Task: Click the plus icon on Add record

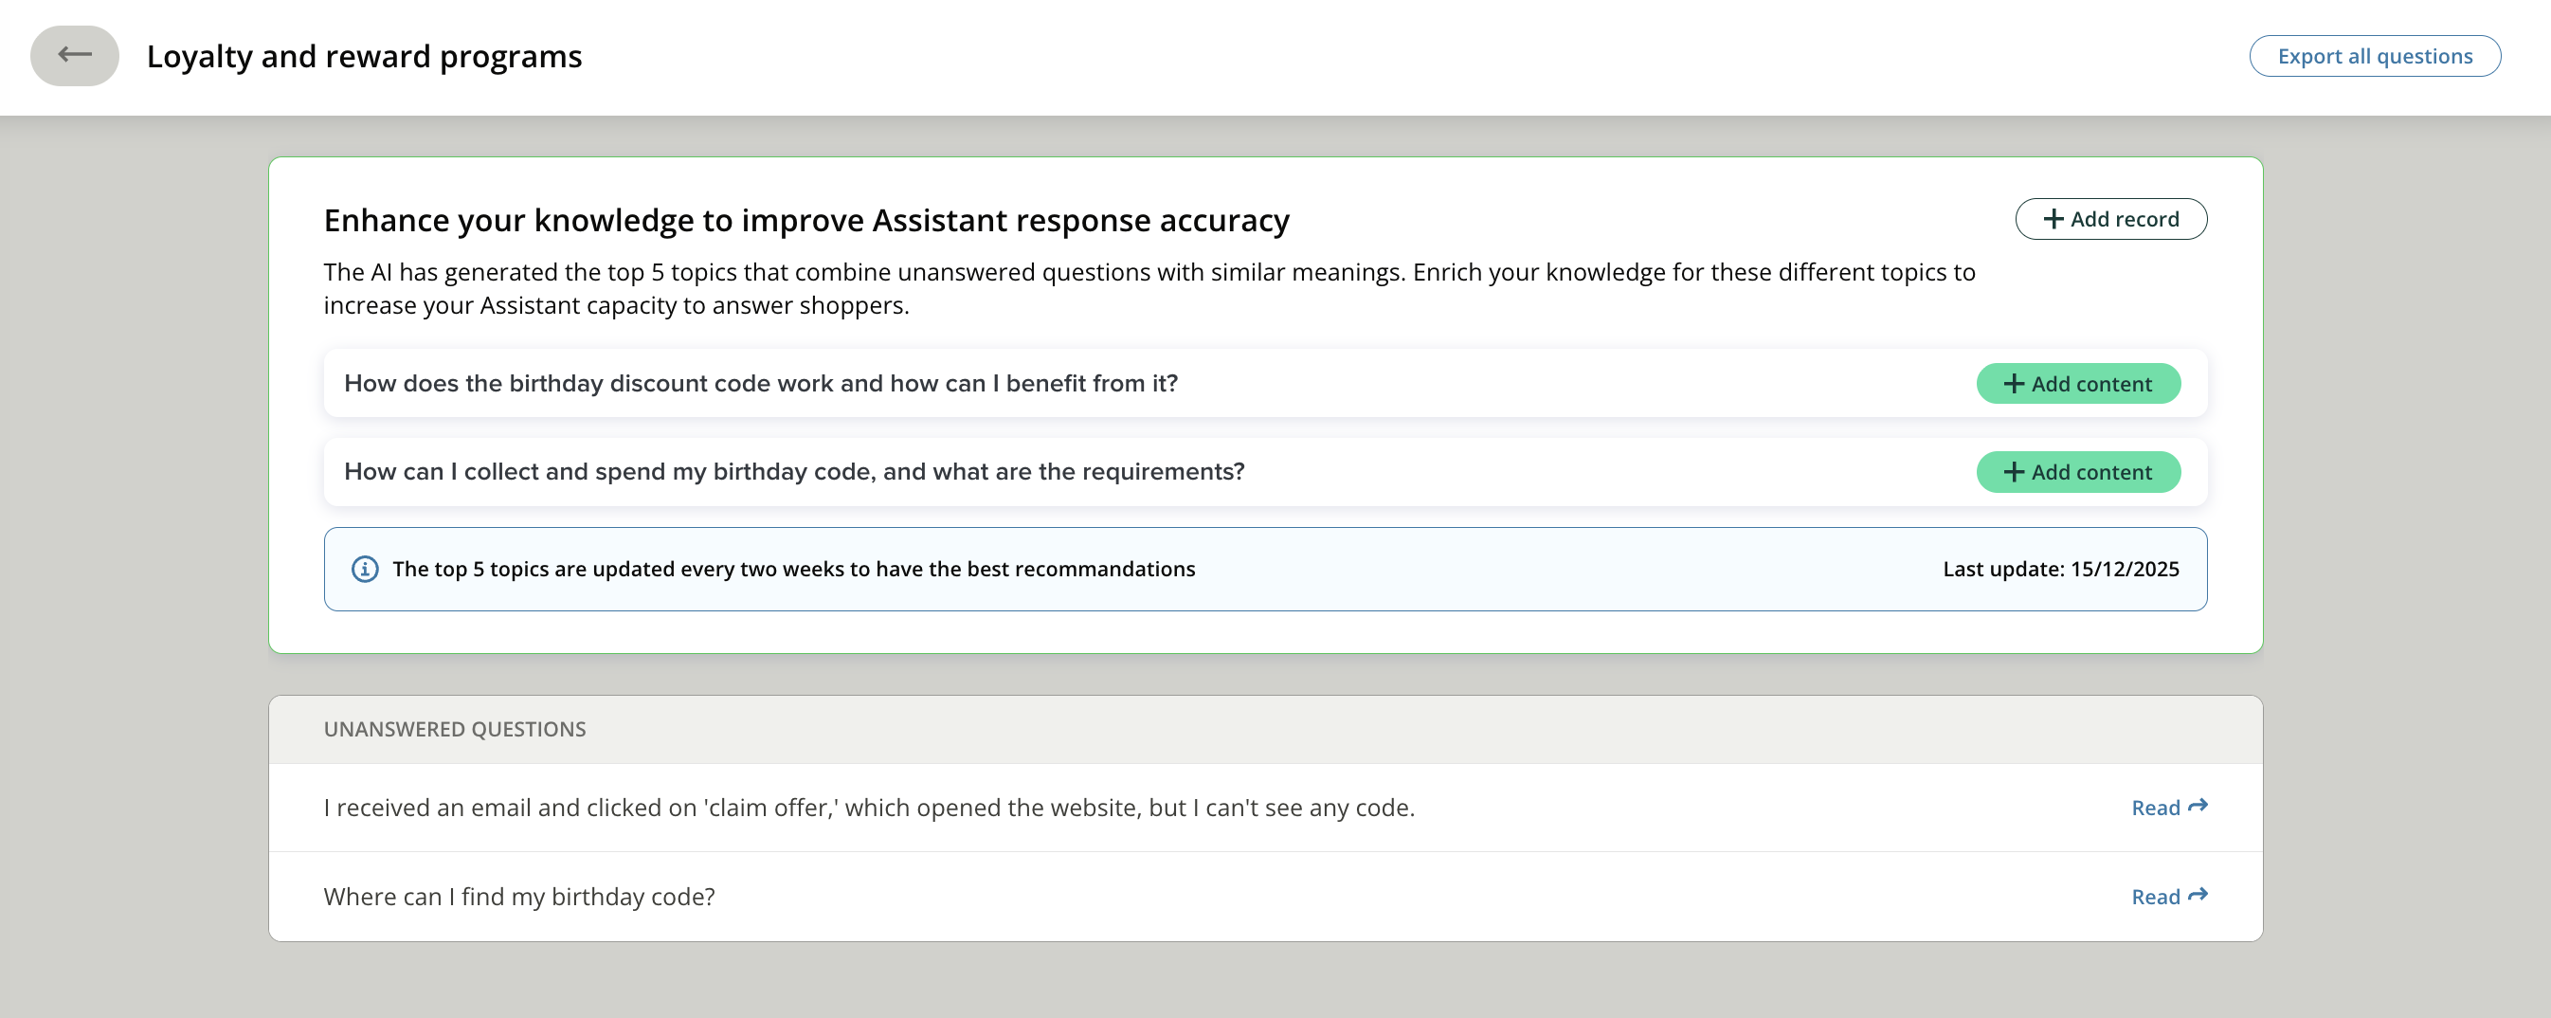Action: pyautogui.click(x=2053, y=219)
